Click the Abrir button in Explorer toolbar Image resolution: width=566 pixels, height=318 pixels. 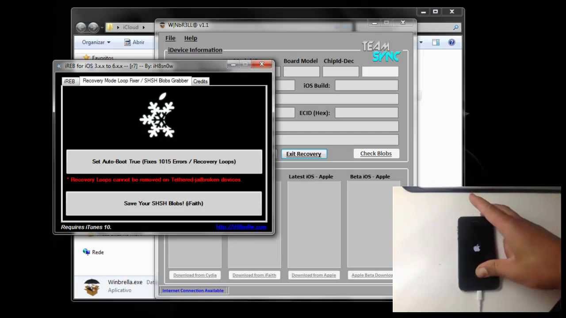tap(134, 42)
